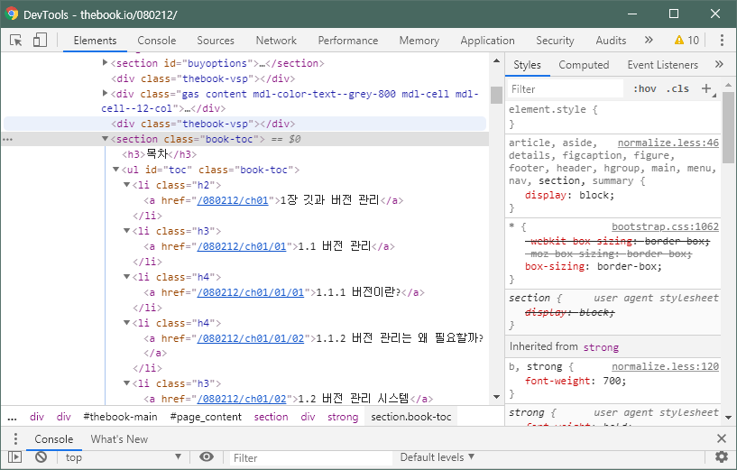Open bootstrap.css:1062 source link
The height and width of the screenshot is (470, 737).
(665, 226)
